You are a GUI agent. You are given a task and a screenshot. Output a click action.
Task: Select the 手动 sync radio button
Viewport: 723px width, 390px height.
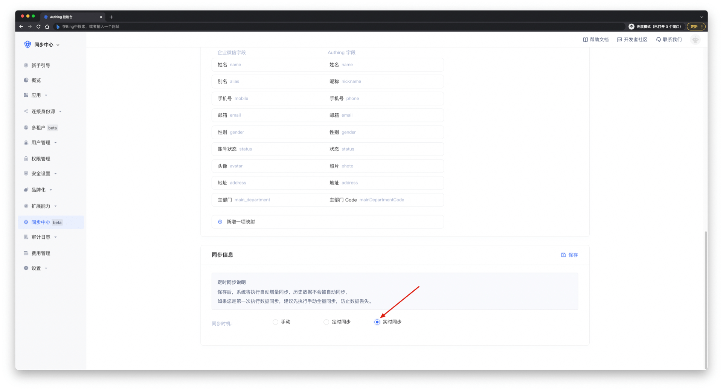pos(276,322)
